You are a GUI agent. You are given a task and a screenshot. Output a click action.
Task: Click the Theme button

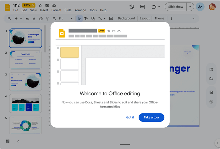pyautogui.click(x=159, y=18)
